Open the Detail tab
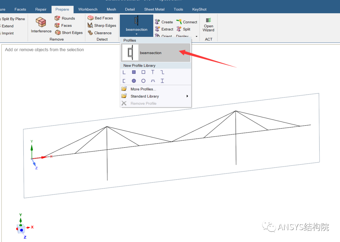The height and width of the screenshot is (242, 340). (x=130, y=9)
